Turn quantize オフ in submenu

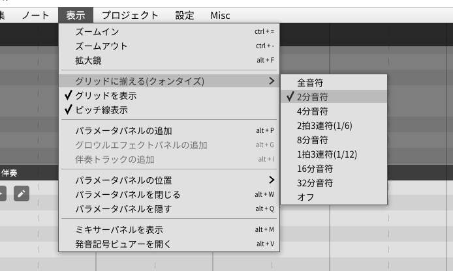point(305,197)
